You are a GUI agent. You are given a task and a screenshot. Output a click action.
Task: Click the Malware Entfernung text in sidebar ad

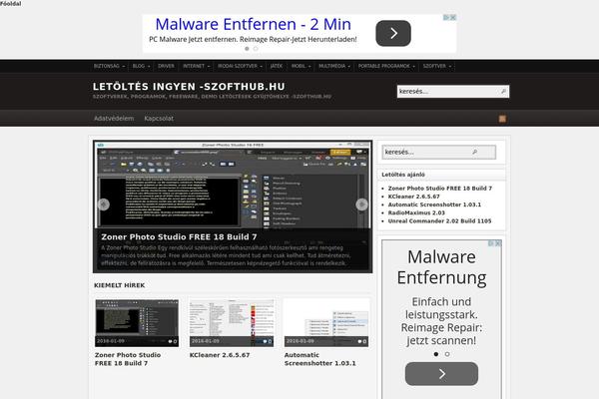[441, 267]
